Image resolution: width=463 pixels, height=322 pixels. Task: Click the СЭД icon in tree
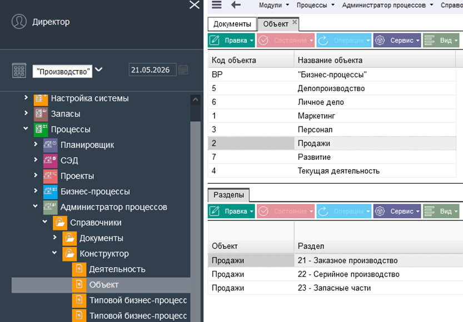pos(50,160)
